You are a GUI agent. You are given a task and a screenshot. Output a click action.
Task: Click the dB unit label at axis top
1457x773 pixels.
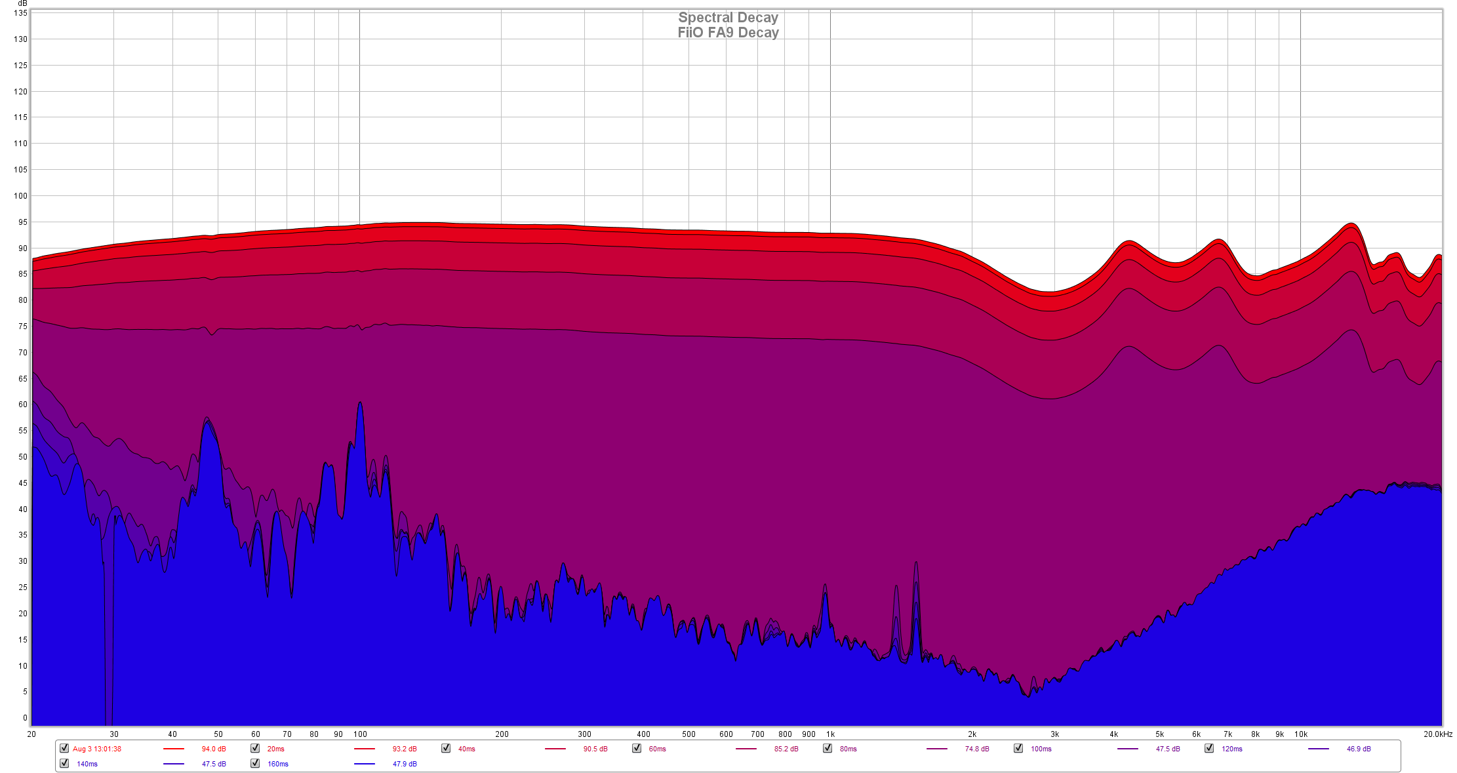click(x=22, y=4)
